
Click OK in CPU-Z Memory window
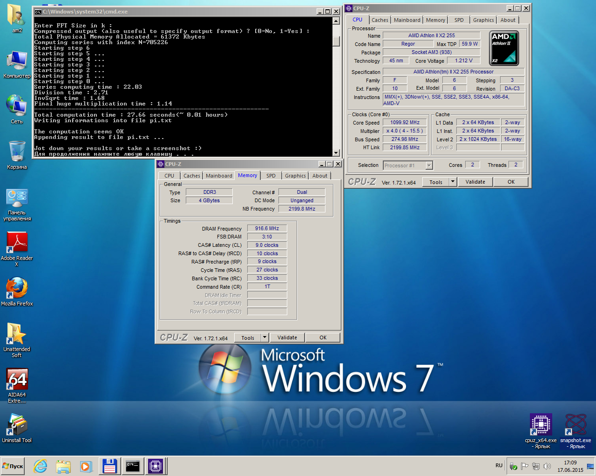(x=323, y=338)
